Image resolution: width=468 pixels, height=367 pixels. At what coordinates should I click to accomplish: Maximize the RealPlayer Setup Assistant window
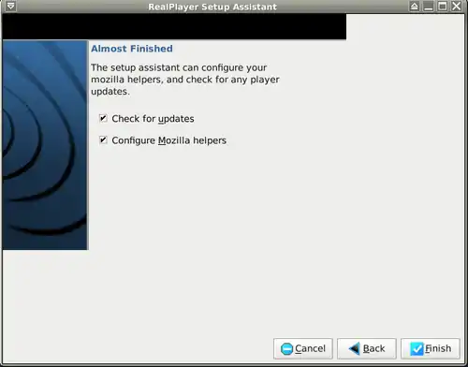coord(443,7)
